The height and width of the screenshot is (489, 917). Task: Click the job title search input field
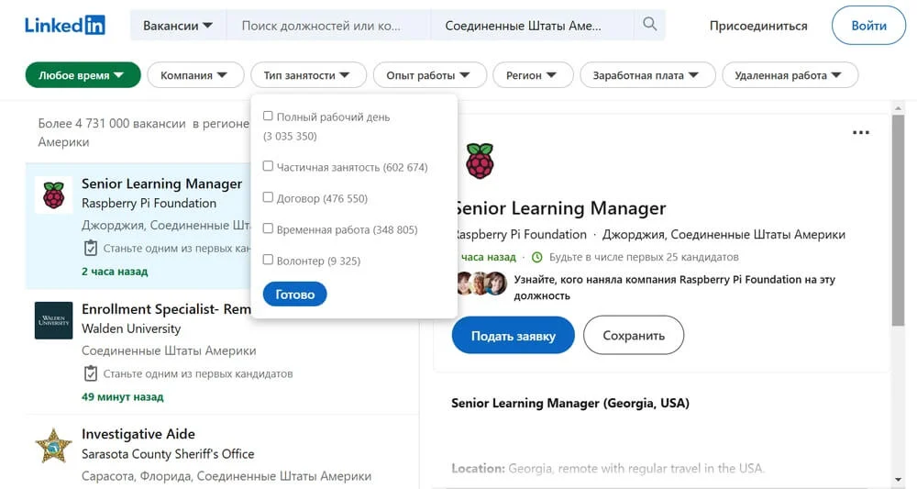point(327,26)
